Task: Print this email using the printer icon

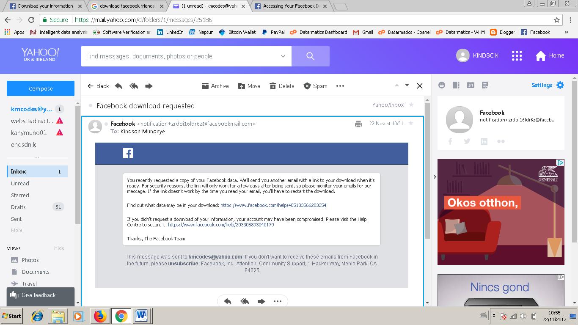Action: 358,124
